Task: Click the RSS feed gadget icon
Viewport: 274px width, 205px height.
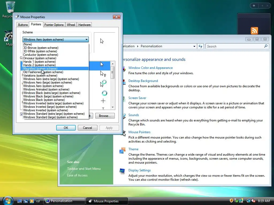Action: [254, 30]
